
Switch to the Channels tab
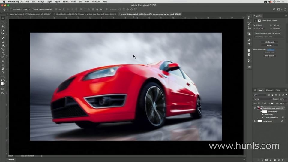pos(270,90)
